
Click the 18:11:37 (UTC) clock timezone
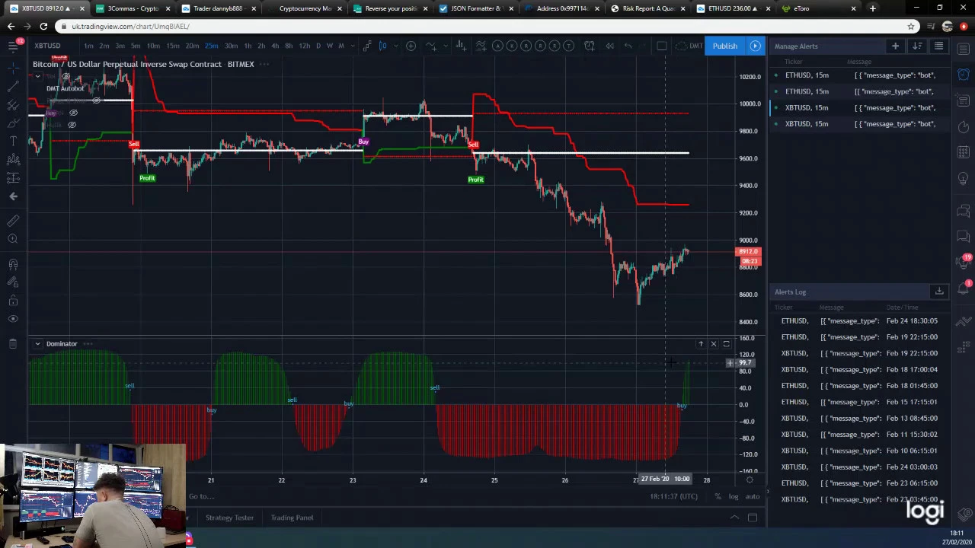[673, 496]
